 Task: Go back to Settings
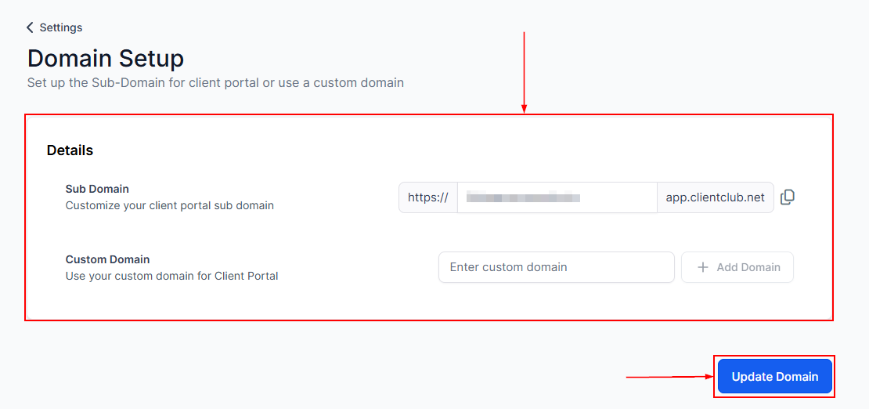click(x=60, y=27)
